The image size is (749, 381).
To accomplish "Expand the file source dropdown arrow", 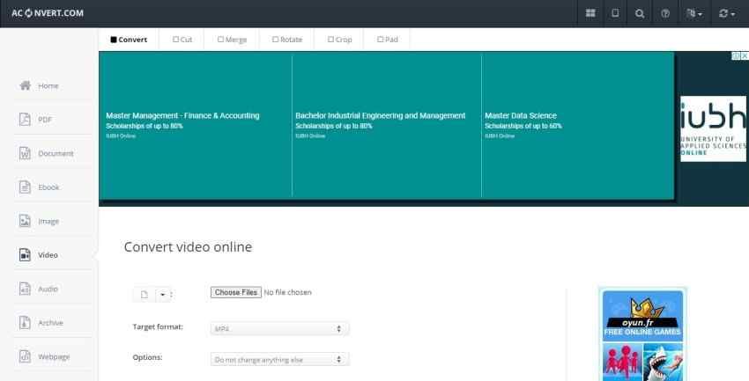I will click(x=163, y=295).
